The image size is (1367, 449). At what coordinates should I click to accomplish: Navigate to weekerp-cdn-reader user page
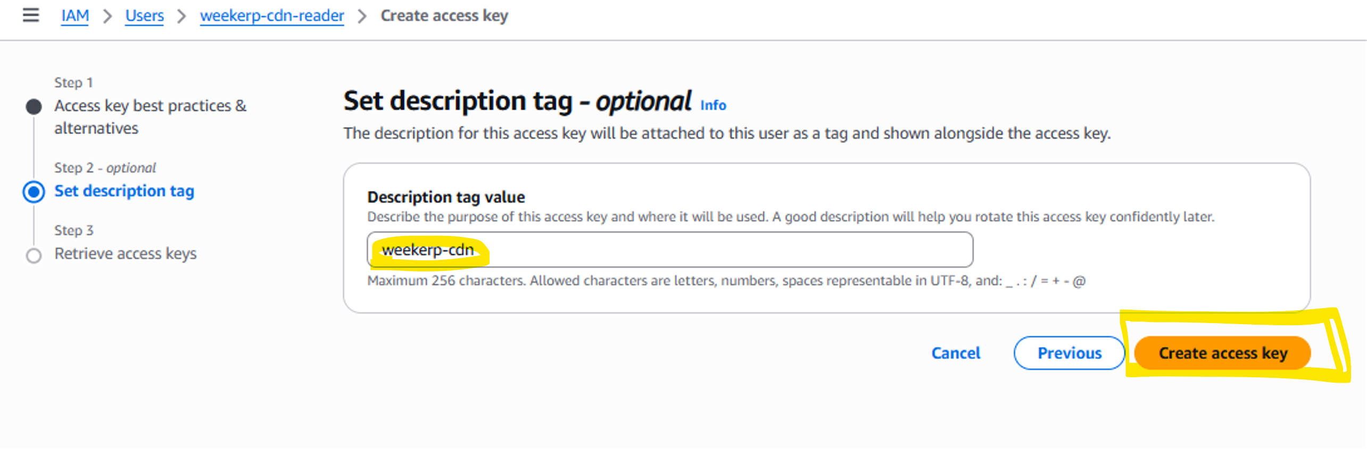[272, 16]
